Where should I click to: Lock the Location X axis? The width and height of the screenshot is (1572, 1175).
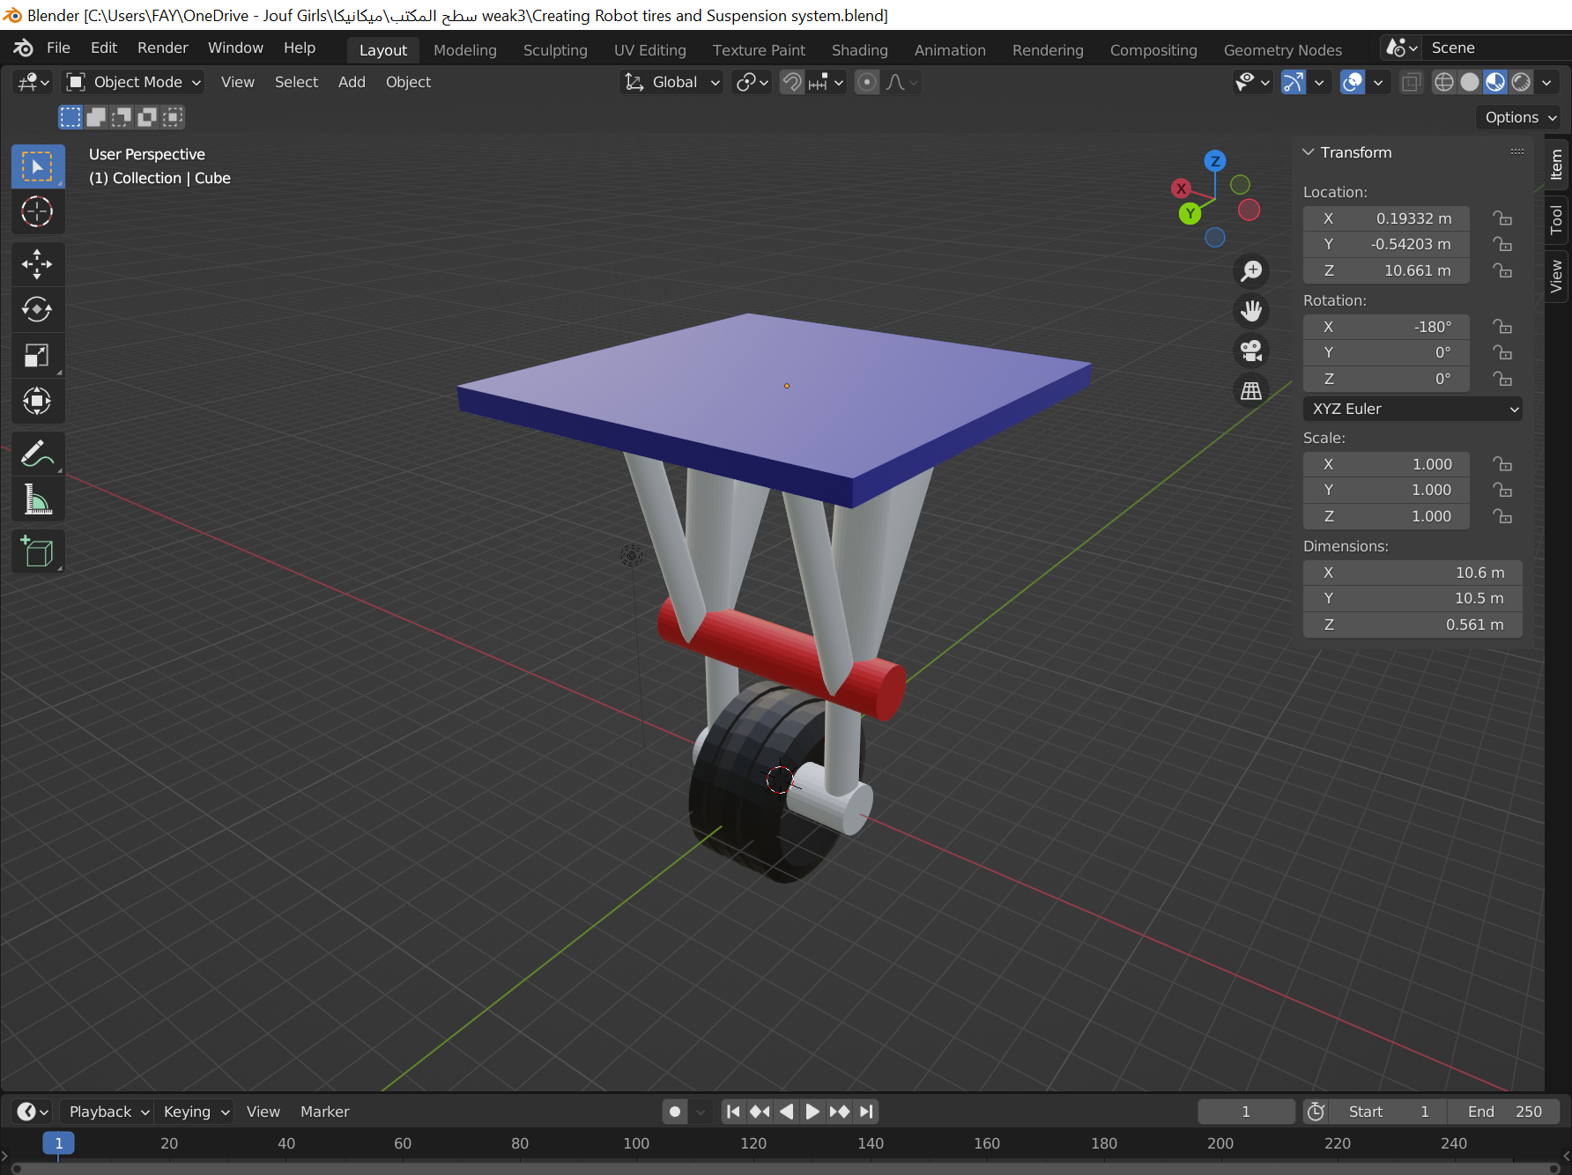(1502, 218)
